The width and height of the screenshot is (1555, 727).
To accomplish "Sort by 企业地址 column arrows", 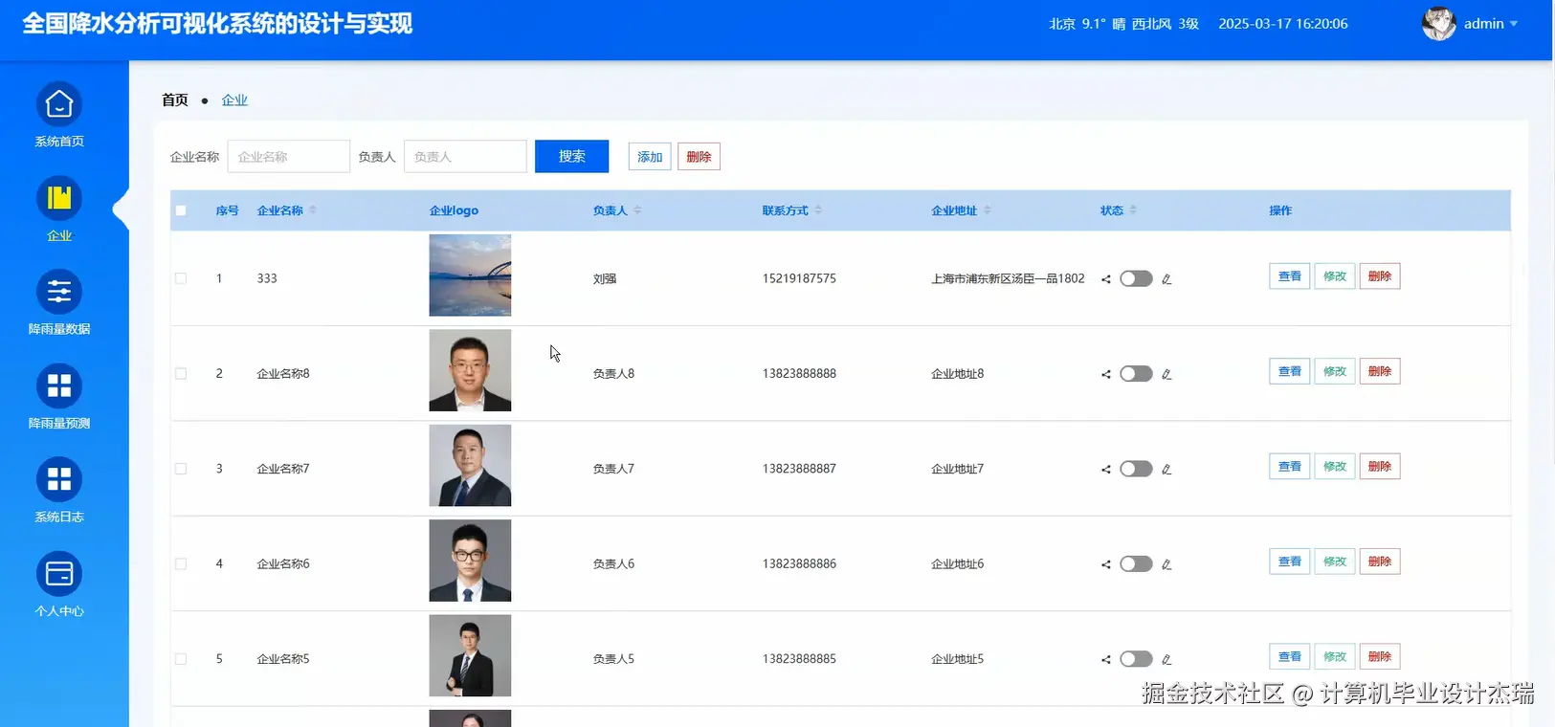I will point(987,210).
